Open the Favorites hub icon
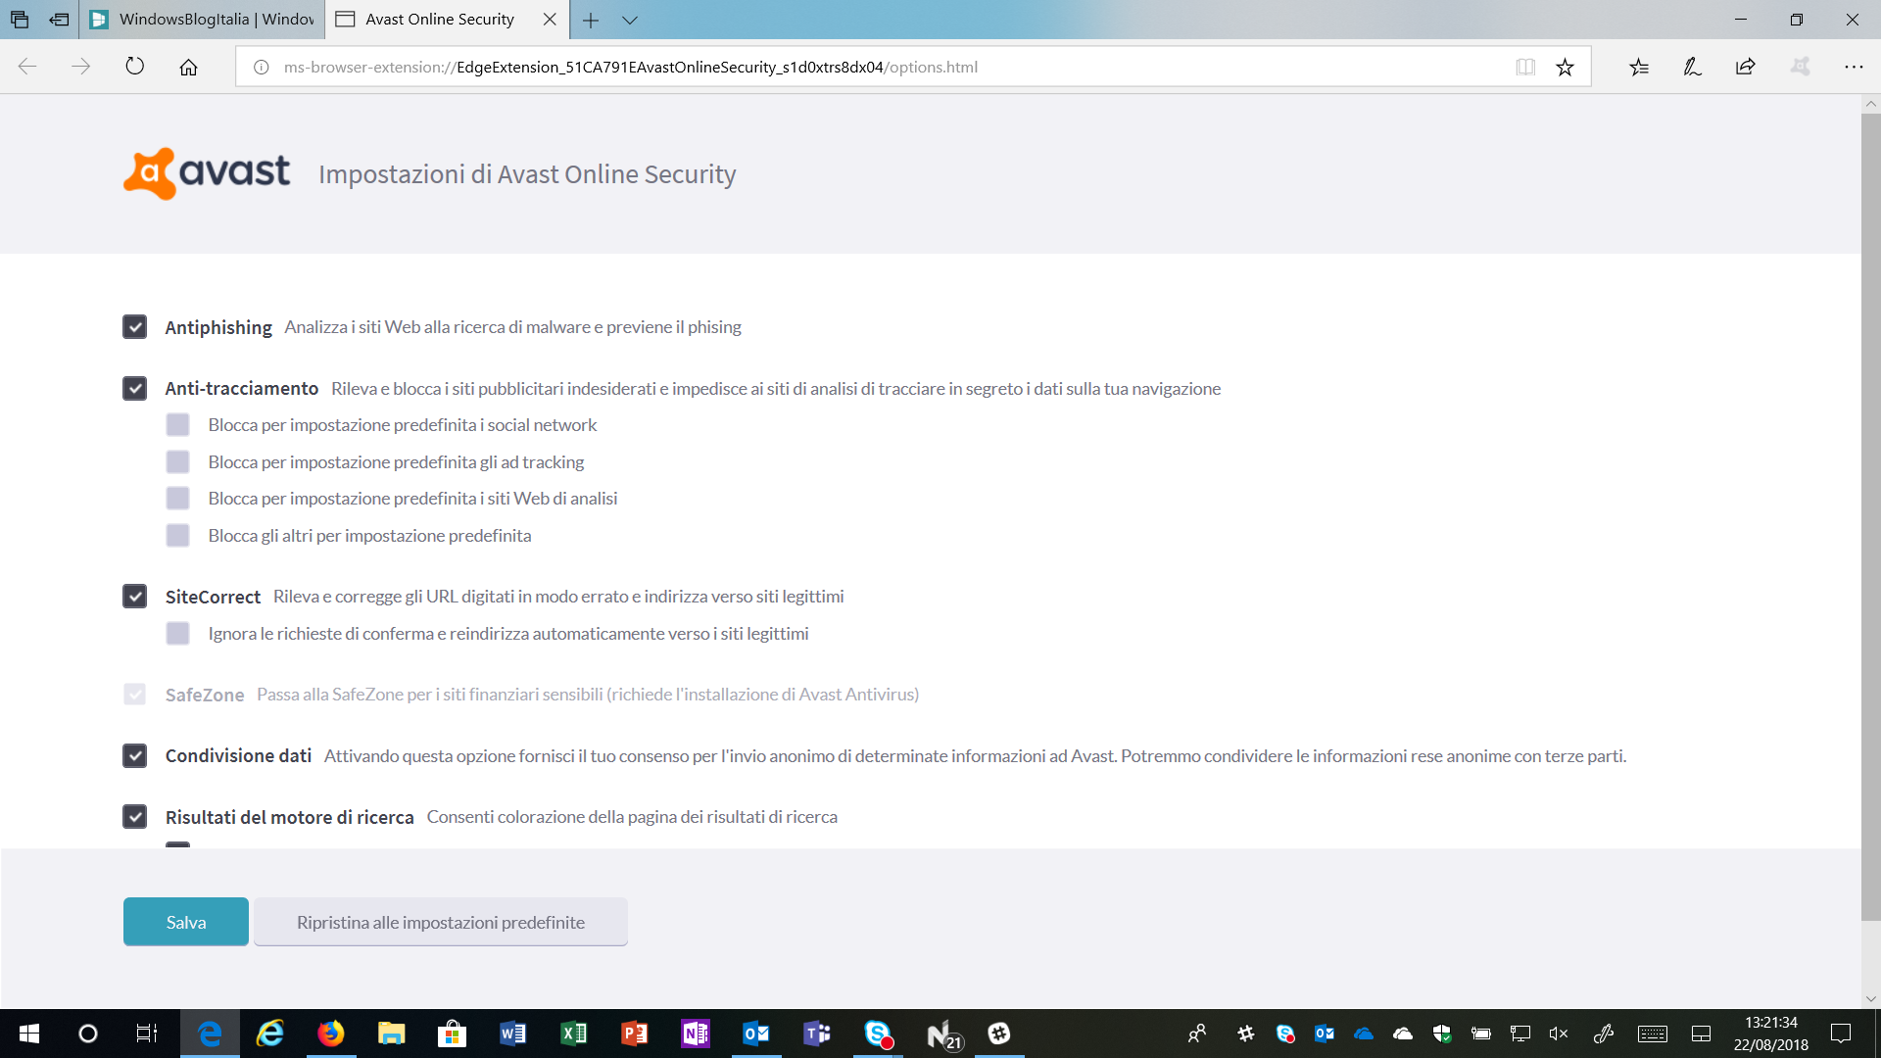 click(1639, 67)
